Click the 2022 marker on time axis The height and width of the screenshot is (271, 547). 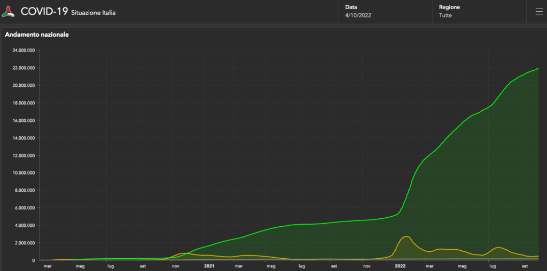(x=400, y=266)
